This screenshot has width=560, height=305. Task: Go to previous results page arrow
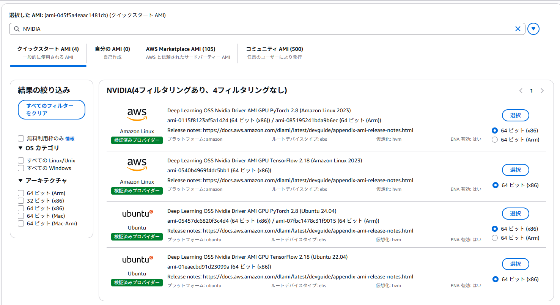click(x=521, y=91)
